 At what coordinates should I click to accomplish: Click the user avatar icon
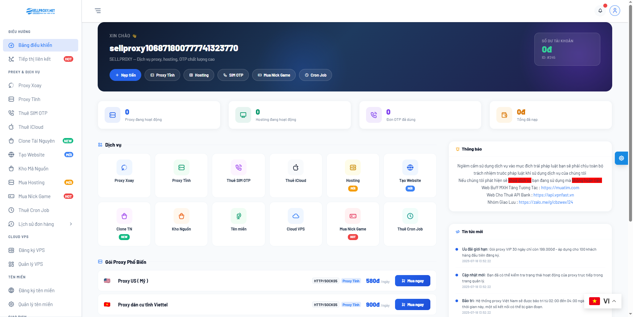tap(615, 11)
